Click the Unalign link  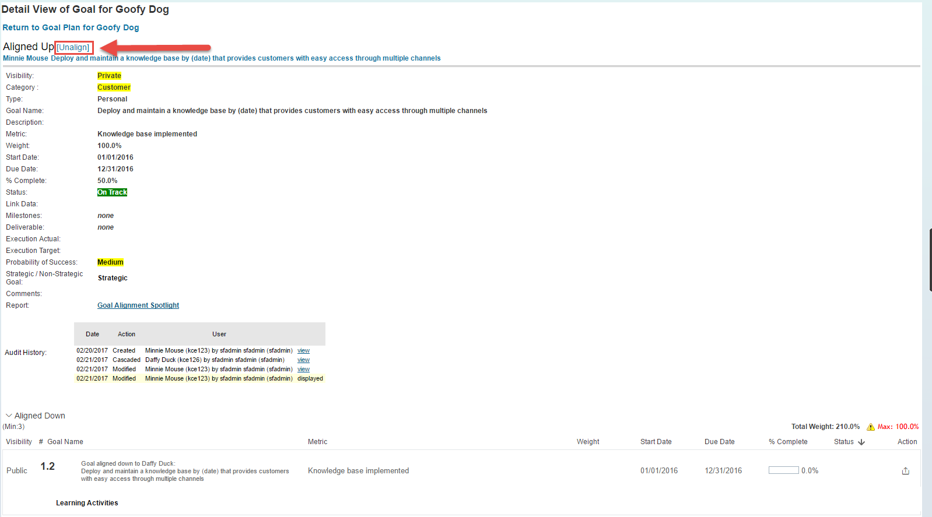(x=73, y=47)
